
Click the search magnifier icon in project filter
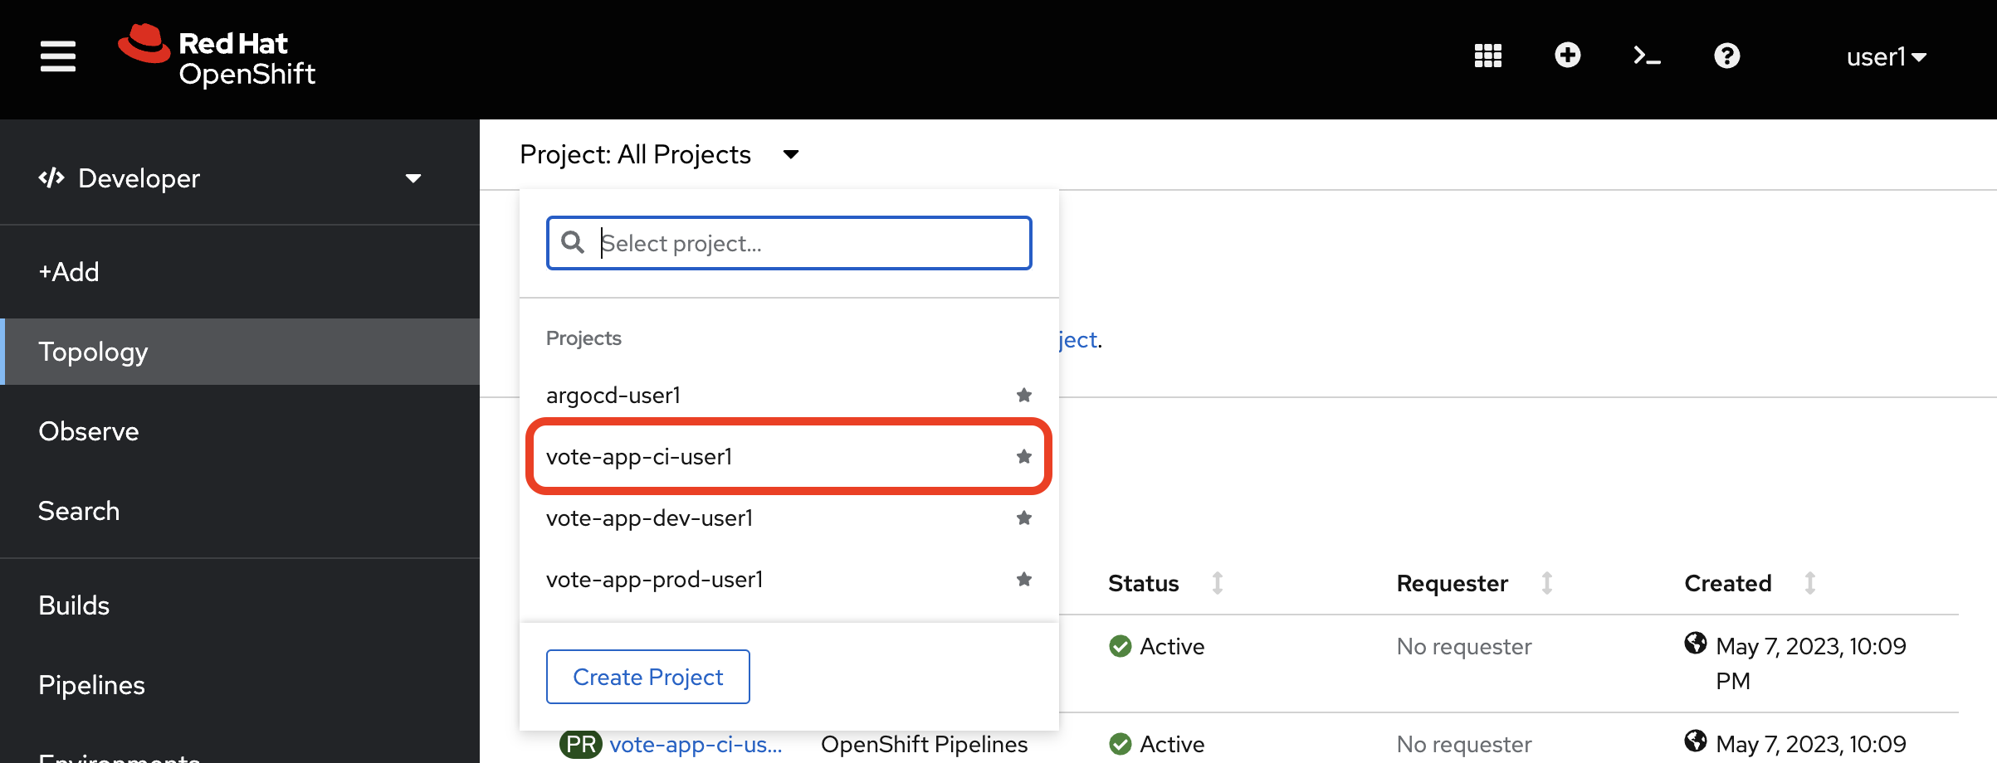click(573, 242)
